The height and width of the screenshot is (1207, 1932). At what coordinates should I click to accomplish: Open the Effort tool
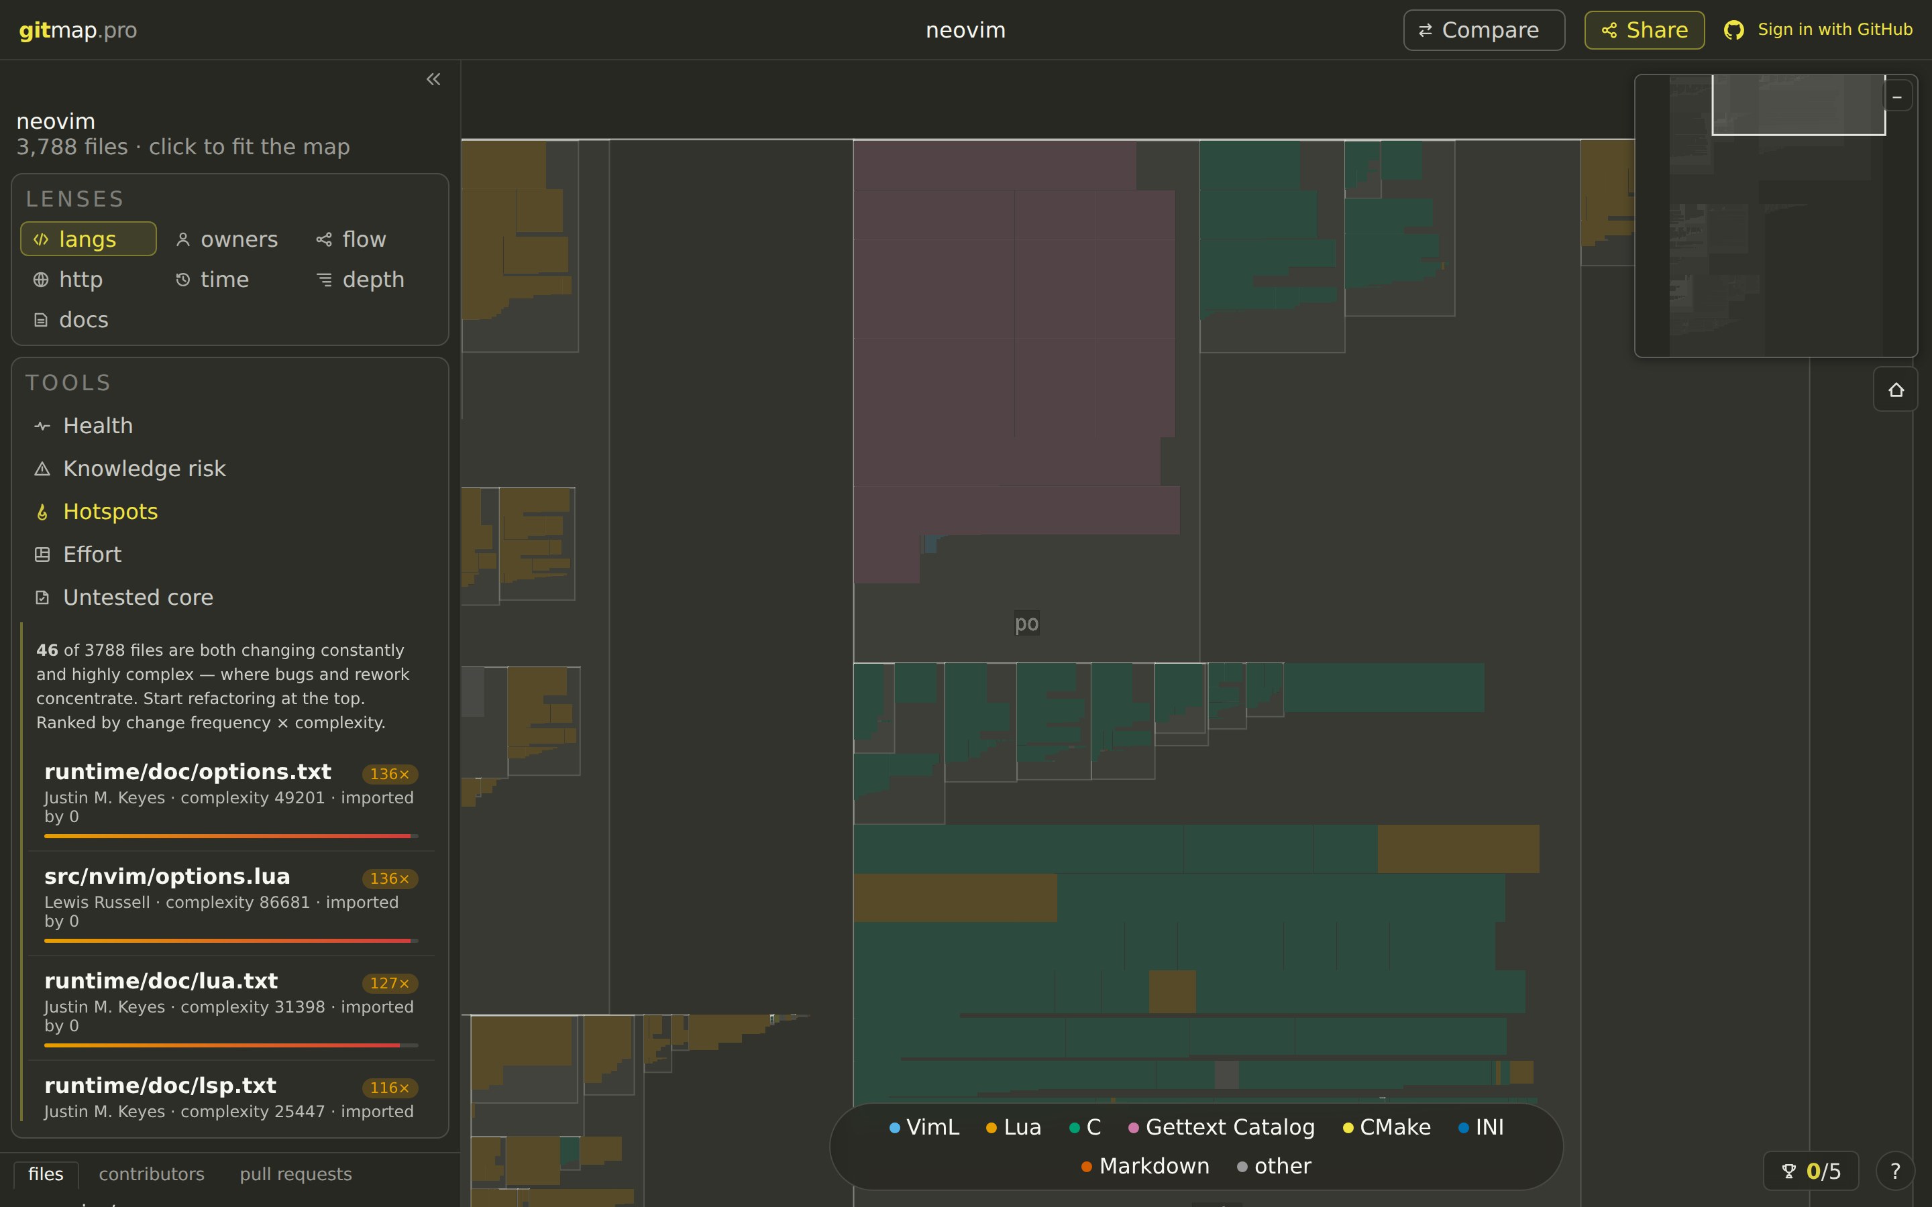tap(230, 554)
